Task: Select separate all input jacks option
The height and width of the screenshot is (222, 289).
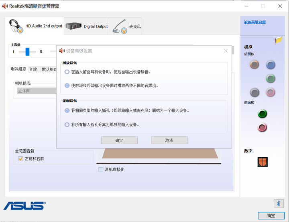Action: click(x=67, y=125)
